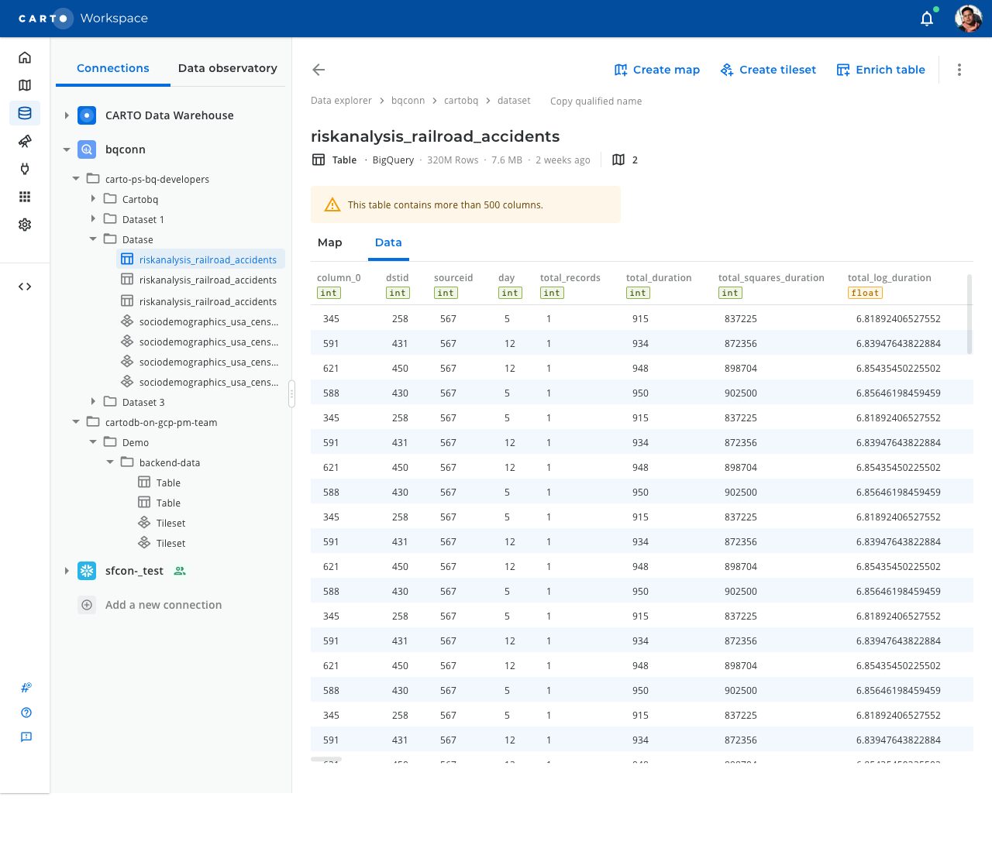Expand the sfcon-_test connection

tap(67, 571)
